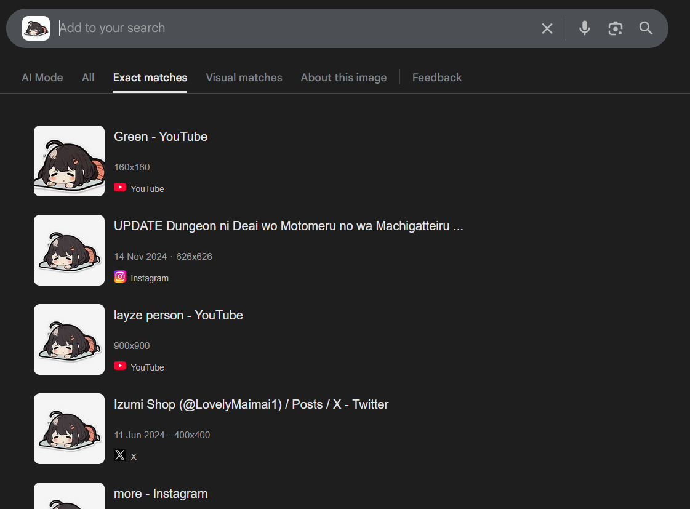The width and height of the screenshot is (690, 509).
Task: Click thumbnail of the Green YouTube result
Action: pyautogui.click(x=69, y=161)
